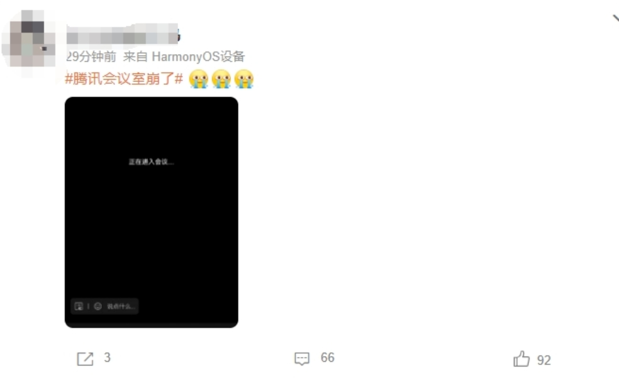Like the post with the thumbs-up icon
619x378 pixels.
pos(521,359)
